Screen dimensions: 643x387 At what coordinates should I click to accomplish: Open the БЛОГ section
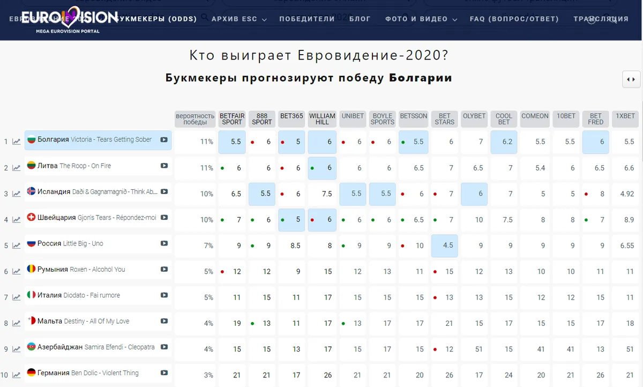point(360,19)
